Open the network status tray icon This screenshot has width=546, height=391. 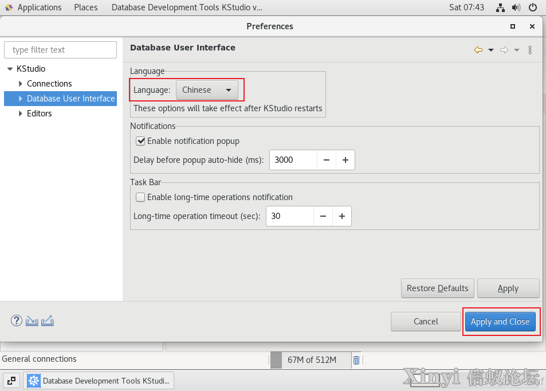tap(500, 7)
